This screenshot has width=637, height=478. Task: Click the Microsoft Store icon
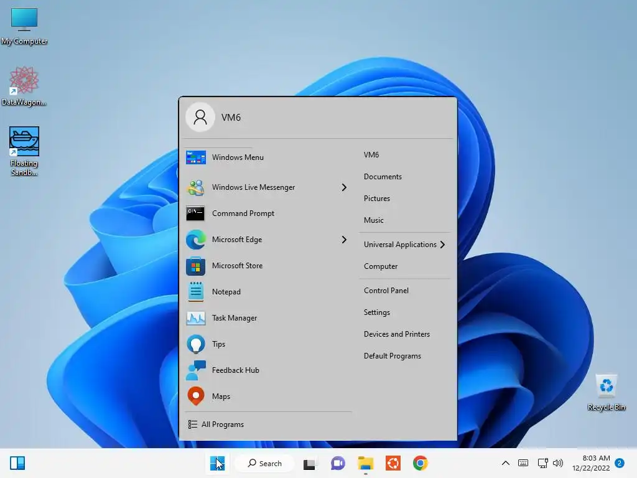click(x=195, y=266)
